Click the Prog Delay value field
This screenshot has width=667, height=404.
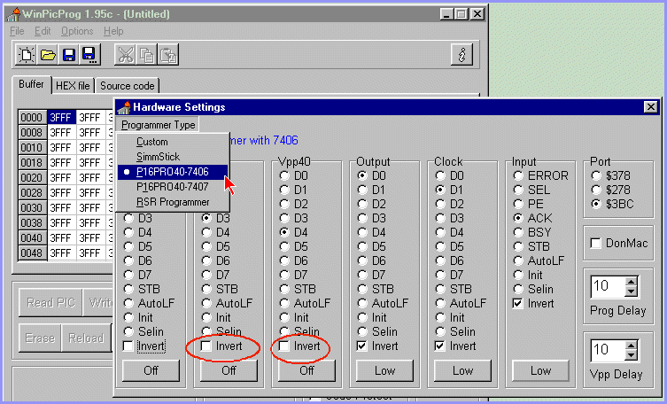point(609,286)
